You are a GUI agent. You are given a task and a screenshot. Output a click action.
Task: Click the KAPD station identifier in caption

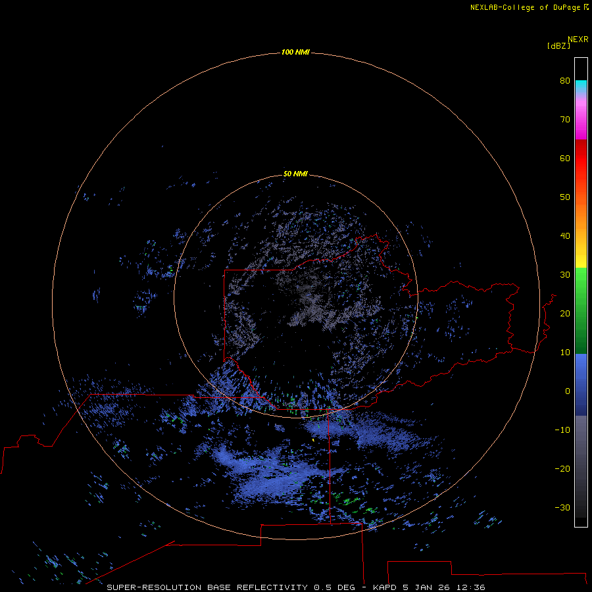pos(384,587)
